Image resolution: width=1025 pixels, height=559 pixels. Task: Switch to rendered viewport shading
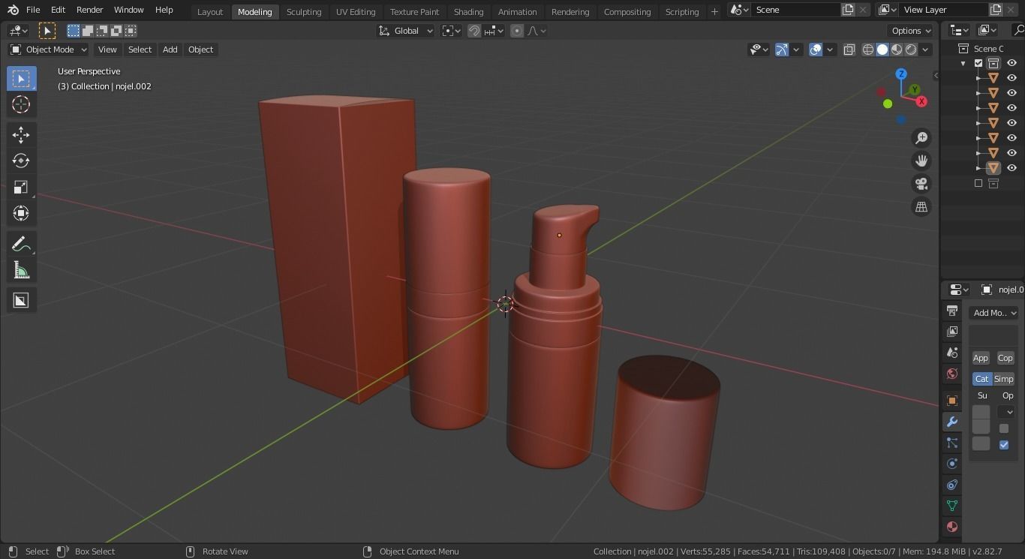click(911, 50)
